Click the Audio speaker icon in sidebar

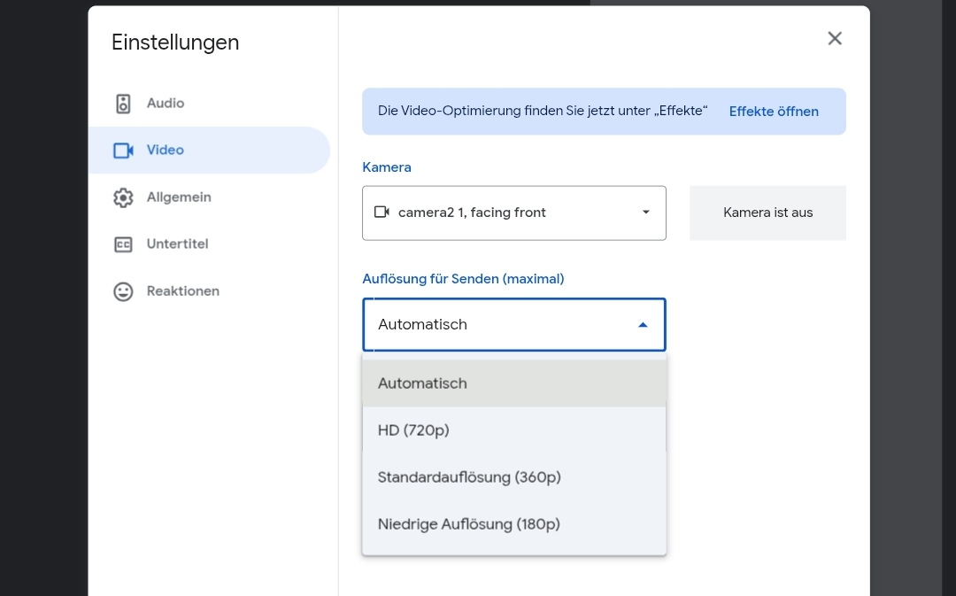[123, 104]
